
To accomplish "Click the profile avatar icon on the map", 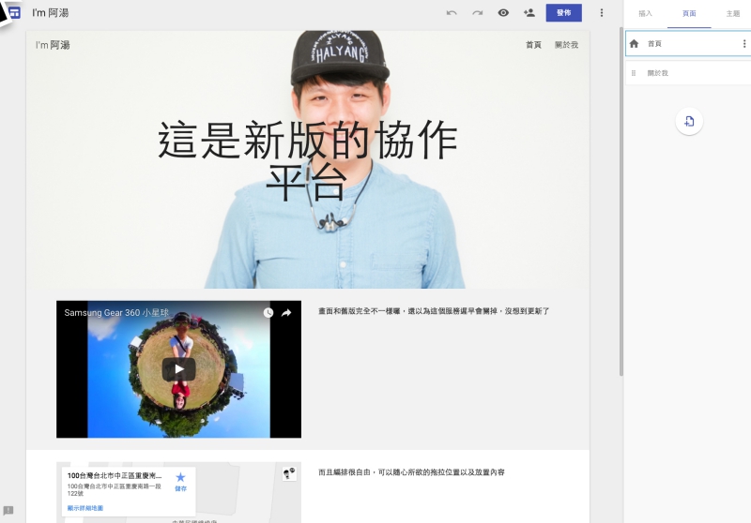I will [x=289, y=473].
